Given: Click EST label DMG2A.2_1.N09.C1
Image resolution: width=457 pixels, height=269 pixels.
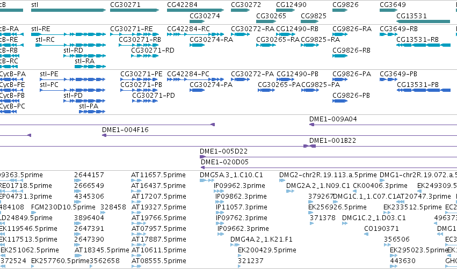Looking at the screenshot, I should [x=318, y=186].
